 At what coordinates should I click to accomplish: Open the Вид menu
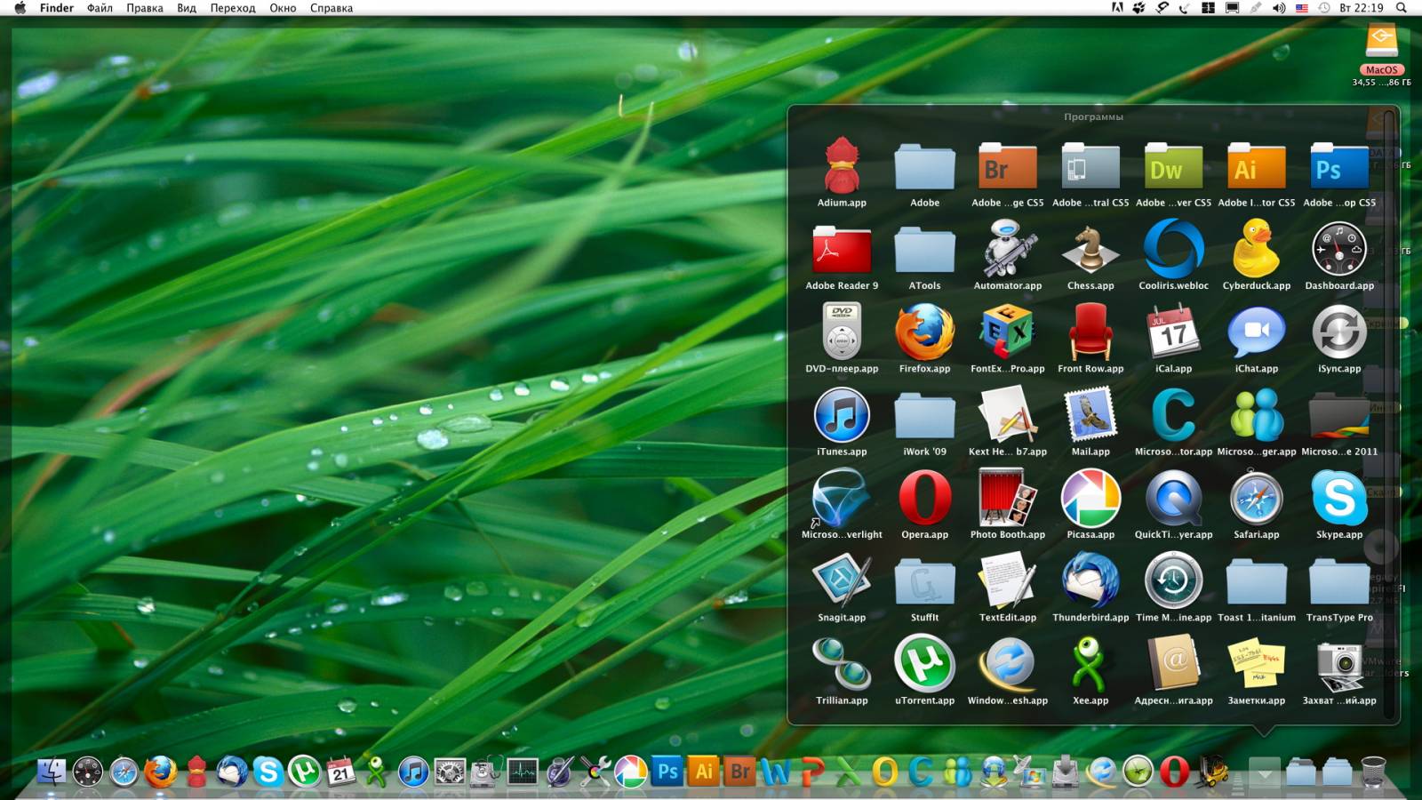click(x=187, y=8)
